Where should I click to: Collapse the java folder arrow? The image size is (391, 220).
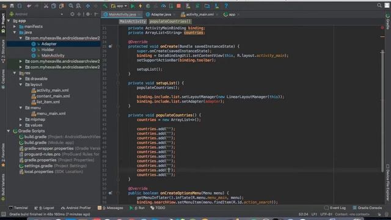click(x=15, y=32)
